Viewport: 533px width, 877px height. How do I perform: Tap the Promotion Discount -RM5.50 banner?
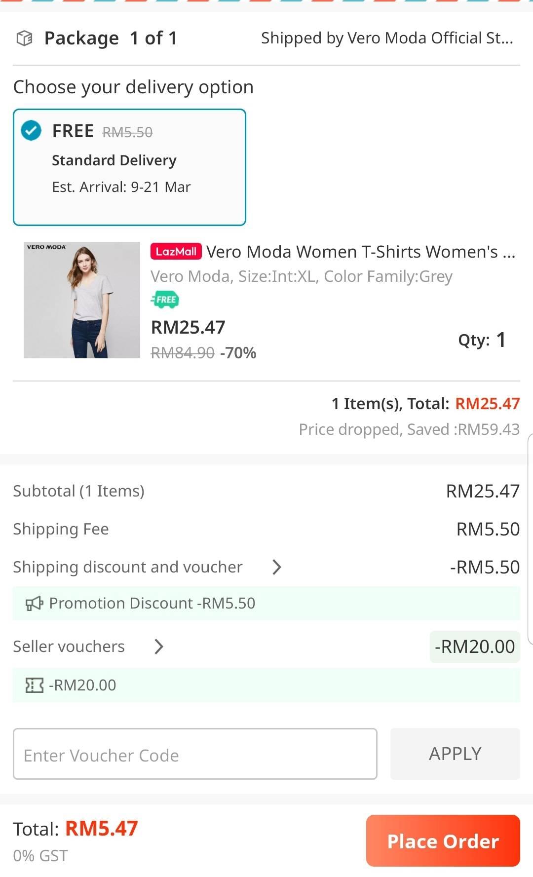(266, 603)
